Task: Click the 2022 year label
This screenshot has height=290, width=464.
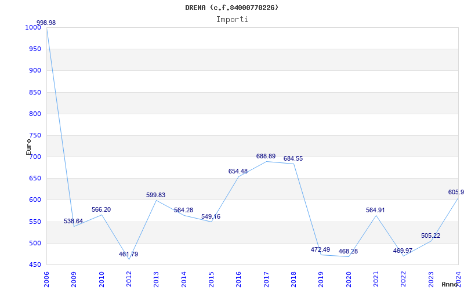Action: [404, 280]
